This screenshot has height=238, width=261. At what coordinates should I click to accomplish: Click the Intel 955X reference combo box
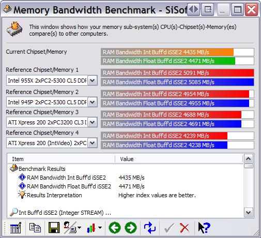pyautogui.click(x=52, y=80)
